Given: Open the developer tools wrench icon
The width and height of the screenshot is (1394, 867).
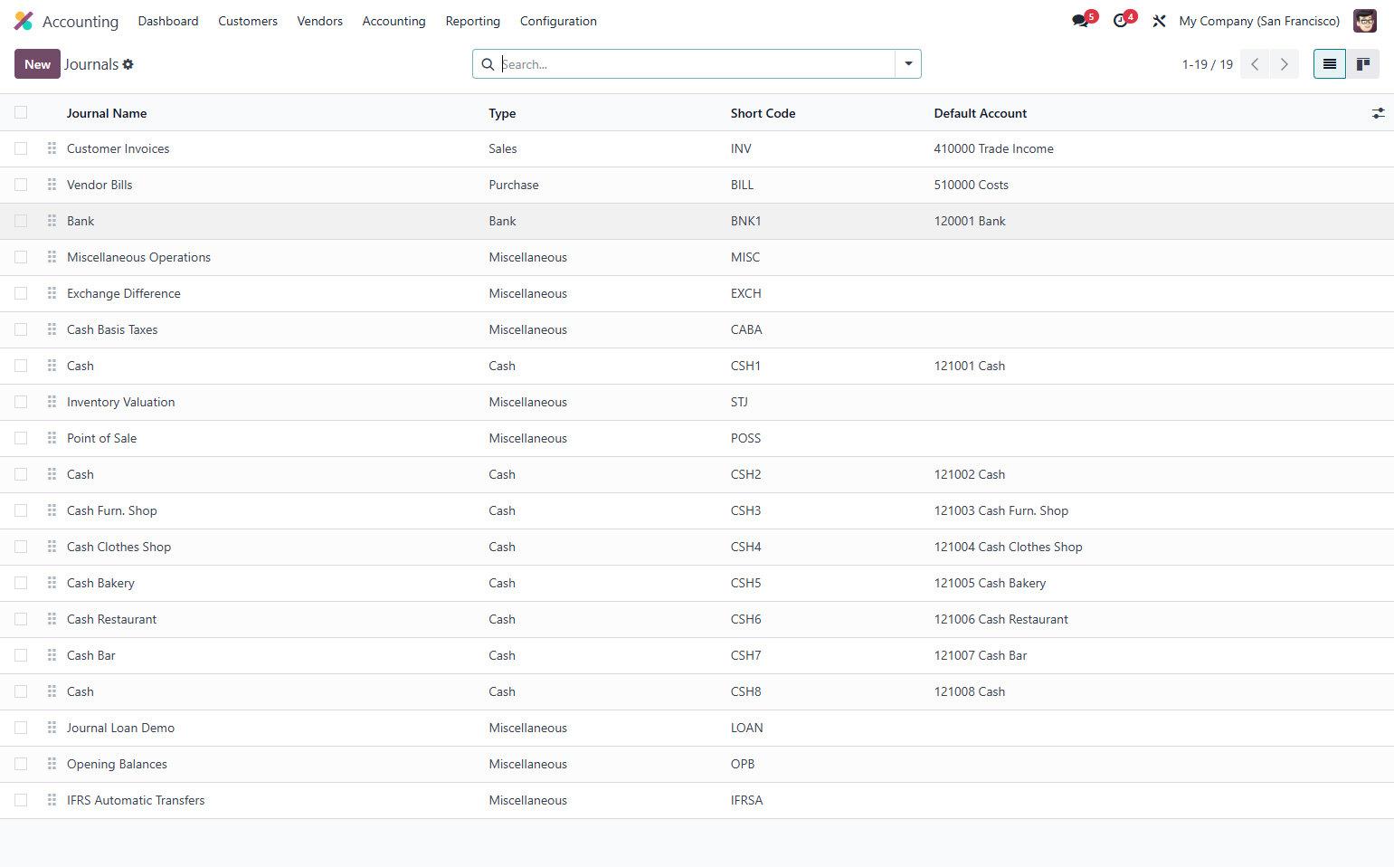Looking at the screenshot, I should point(1159,21).
